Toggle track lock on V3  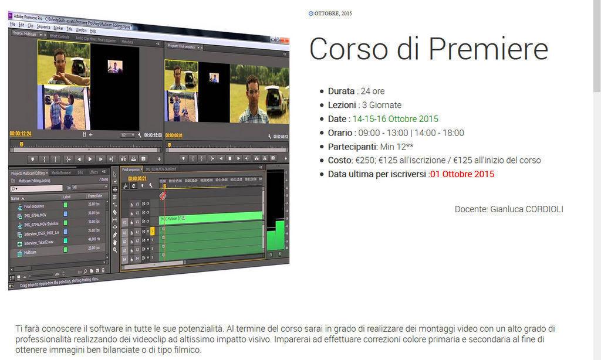(x=131, y=205)
